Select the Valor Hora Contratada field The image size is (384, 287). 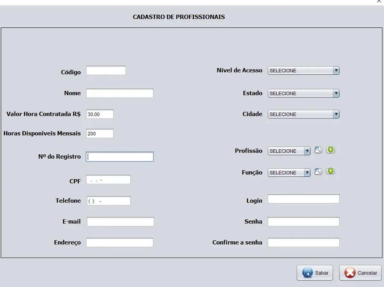(x=100, y=114)
